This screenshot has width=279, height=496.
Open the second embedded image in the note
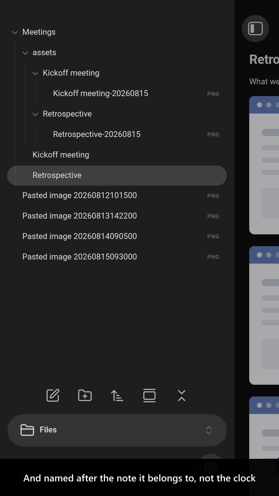264,315
